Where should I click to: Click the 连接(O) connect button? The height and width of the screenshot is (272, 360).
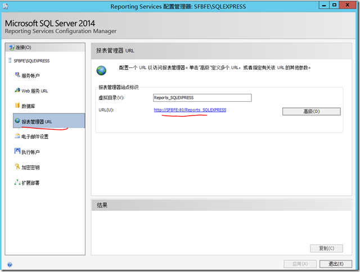coord(45,47)
